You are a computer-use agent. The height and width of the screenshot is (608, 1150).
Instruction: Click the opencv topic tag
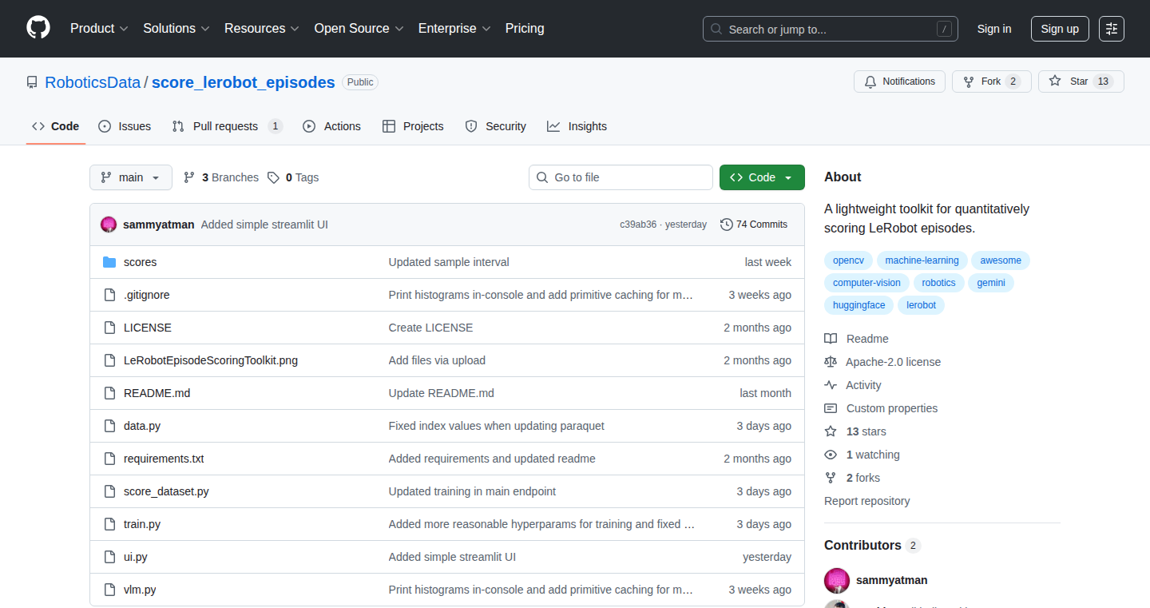coord(849,260)
